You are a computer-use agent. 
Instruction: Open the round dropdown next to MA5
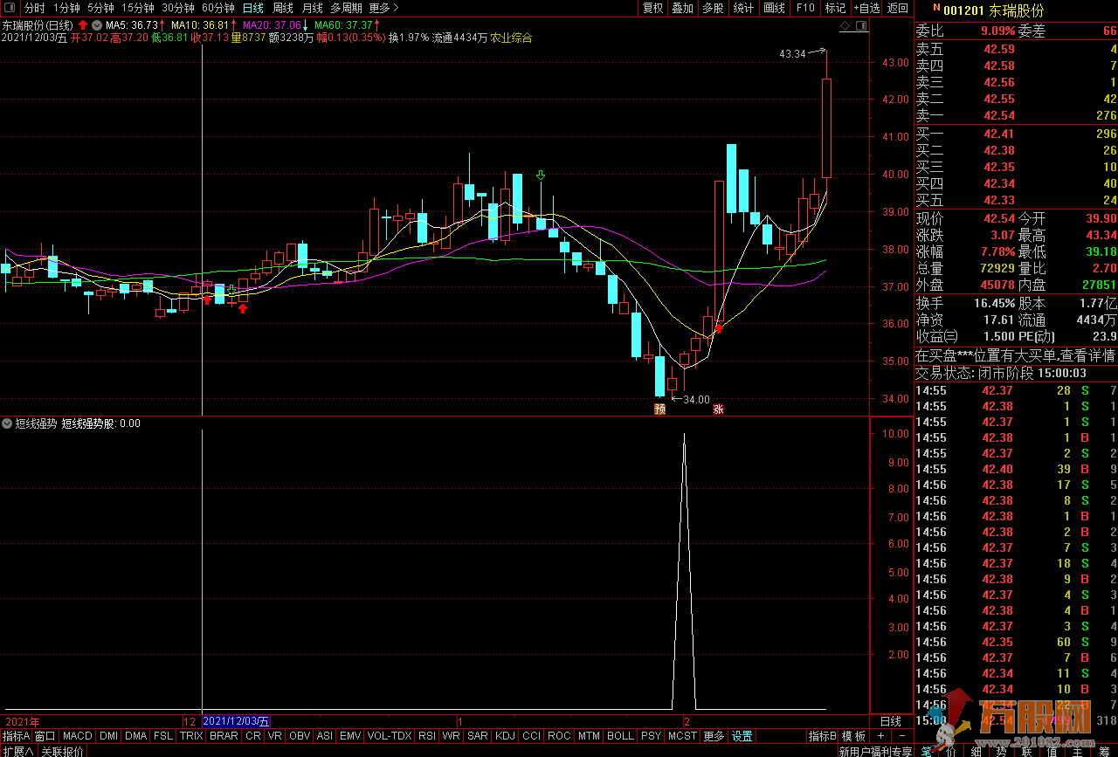[x=96, y=25]
